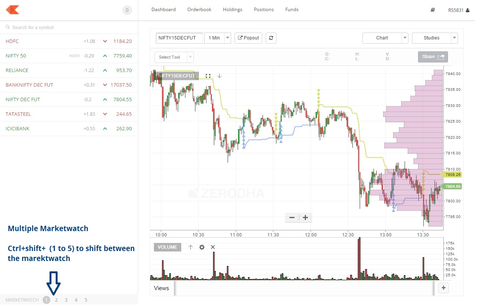Expand the Chart type dropdown arrow
The width and height of the screenshot is (481, 307).
click(x=405, y=38)
